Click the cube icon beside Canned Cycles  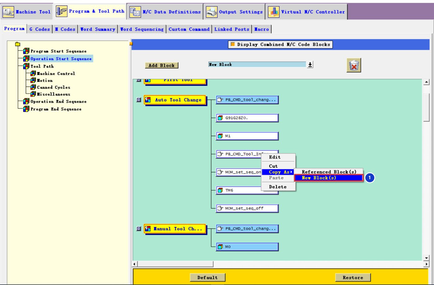[33, 87]
